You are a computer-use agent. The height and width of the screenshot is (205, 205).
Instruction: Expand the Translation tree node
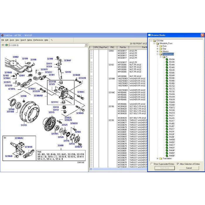(158, 158)
